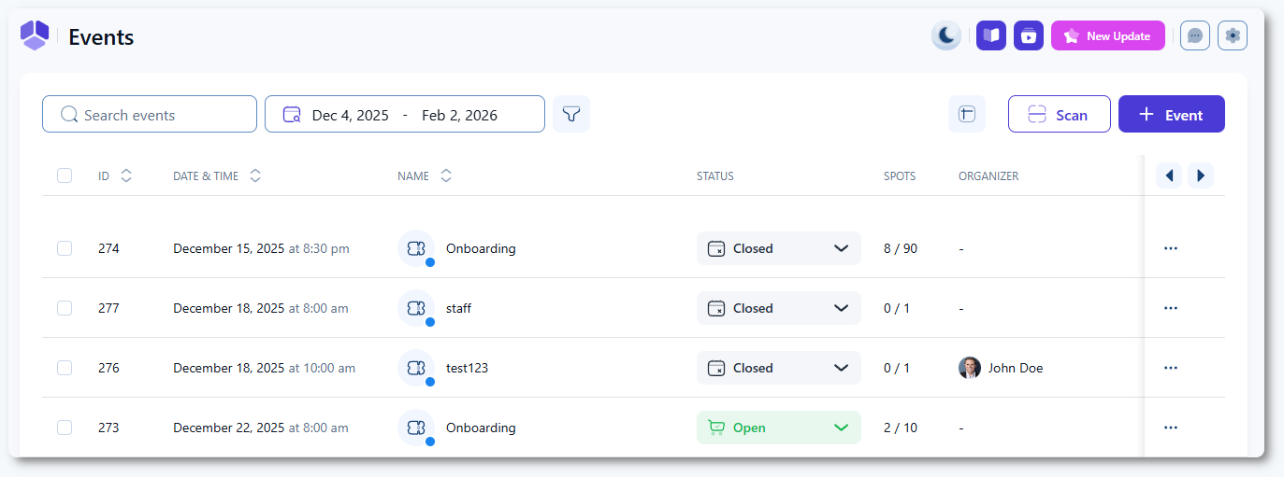This screenshot has height=477, width=1284.
Task: Open the filter funnel icon
Action: pyautogui.click(x=570, y=114)
